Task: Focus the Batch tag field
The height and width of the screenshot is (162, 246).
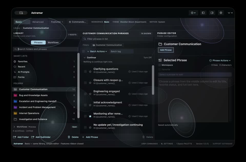Action: (x=121, y=52)
